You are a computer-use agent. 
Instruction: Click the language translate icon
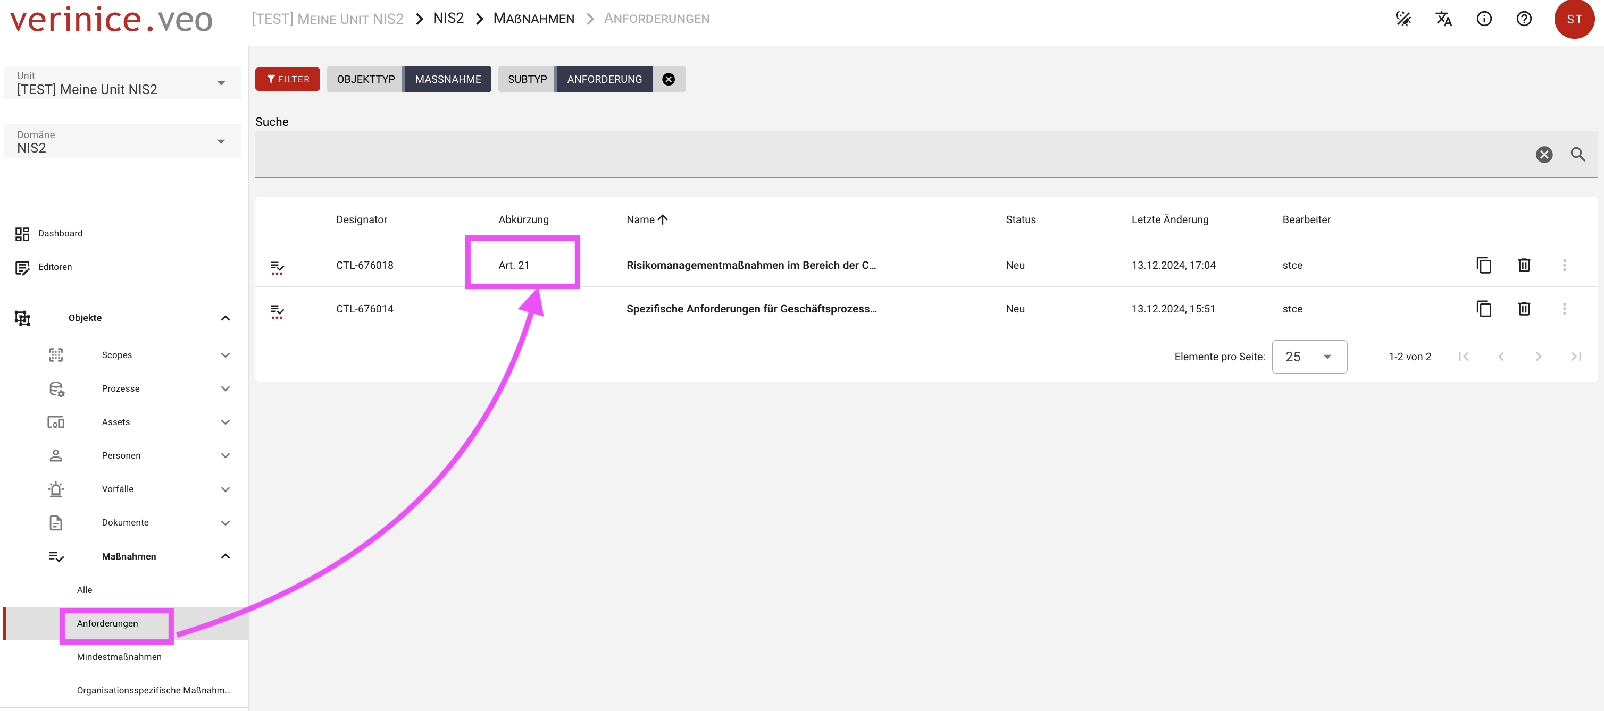pyautogui.click(x=1443, y=19)
